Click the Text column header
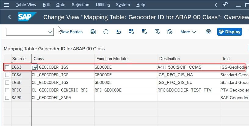 click(235, 59)
